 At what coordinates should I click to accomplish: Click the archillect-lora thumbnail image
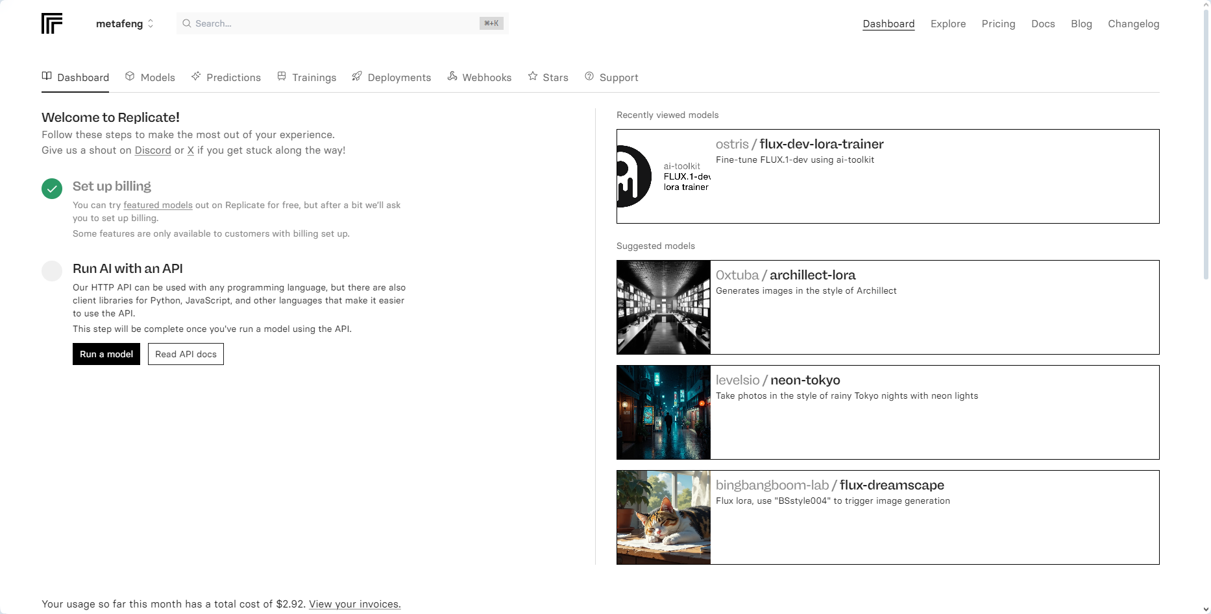[x=663, y=307]
